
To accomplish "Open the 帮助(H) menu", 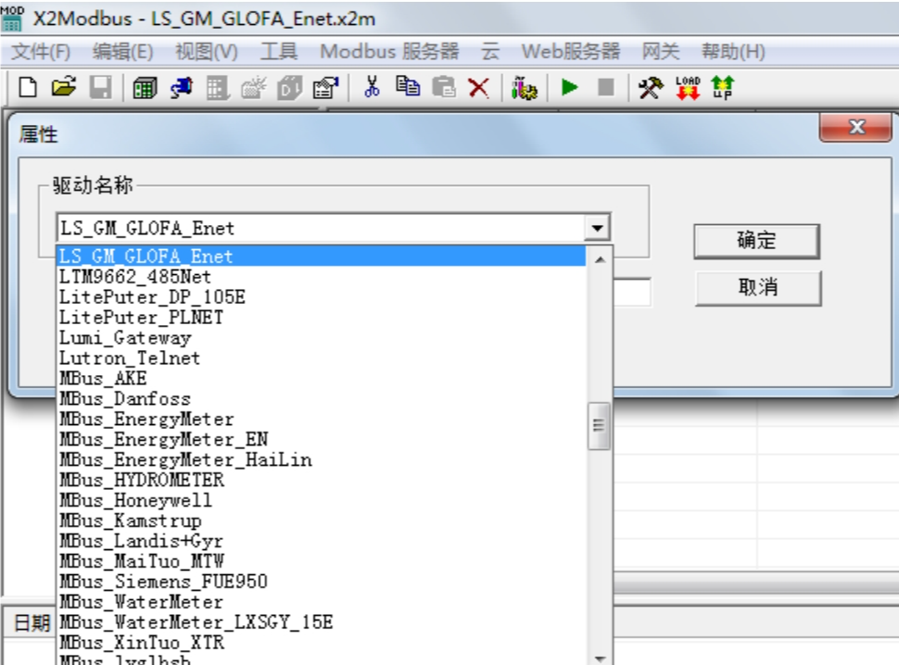I will [x=733, y=52].
